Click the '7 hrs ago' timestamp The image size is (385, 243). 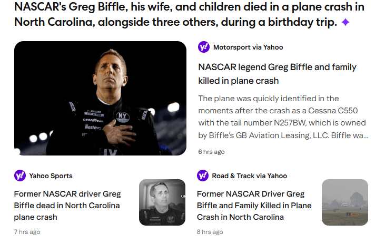(x=27, y=232)
